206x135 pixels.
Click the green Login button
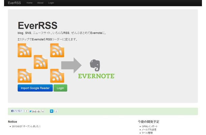pos(60,88)
